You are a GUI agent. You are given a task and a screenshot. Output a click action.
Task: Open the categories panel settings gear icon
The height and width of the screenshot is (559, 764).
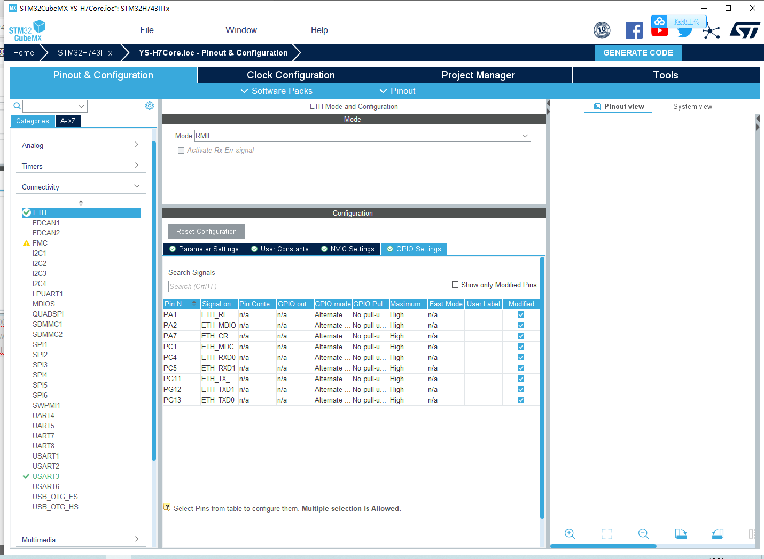tap(150, 106)
